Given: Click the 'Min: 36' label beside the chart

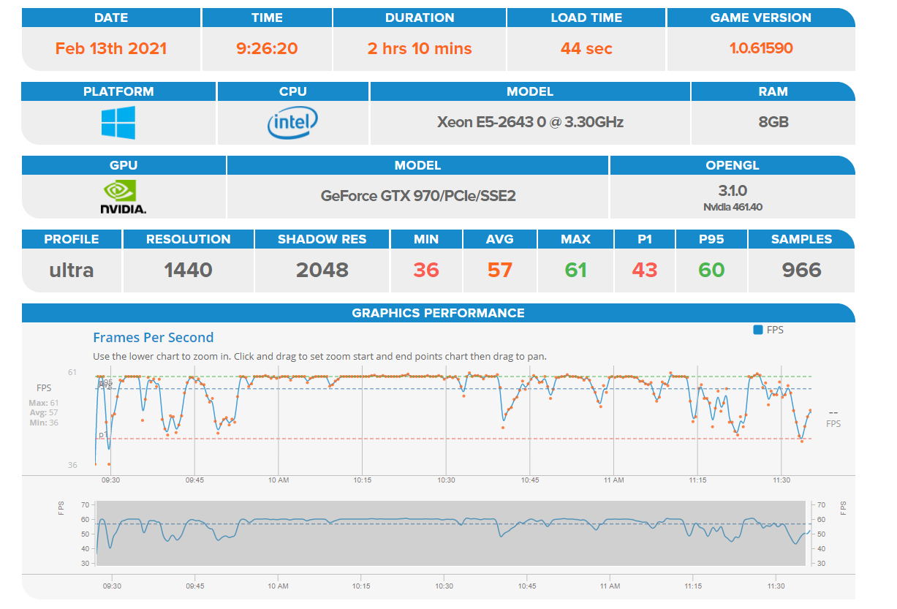Looking at the screenshot, I should pyautogui.click(x=45, y=423).
